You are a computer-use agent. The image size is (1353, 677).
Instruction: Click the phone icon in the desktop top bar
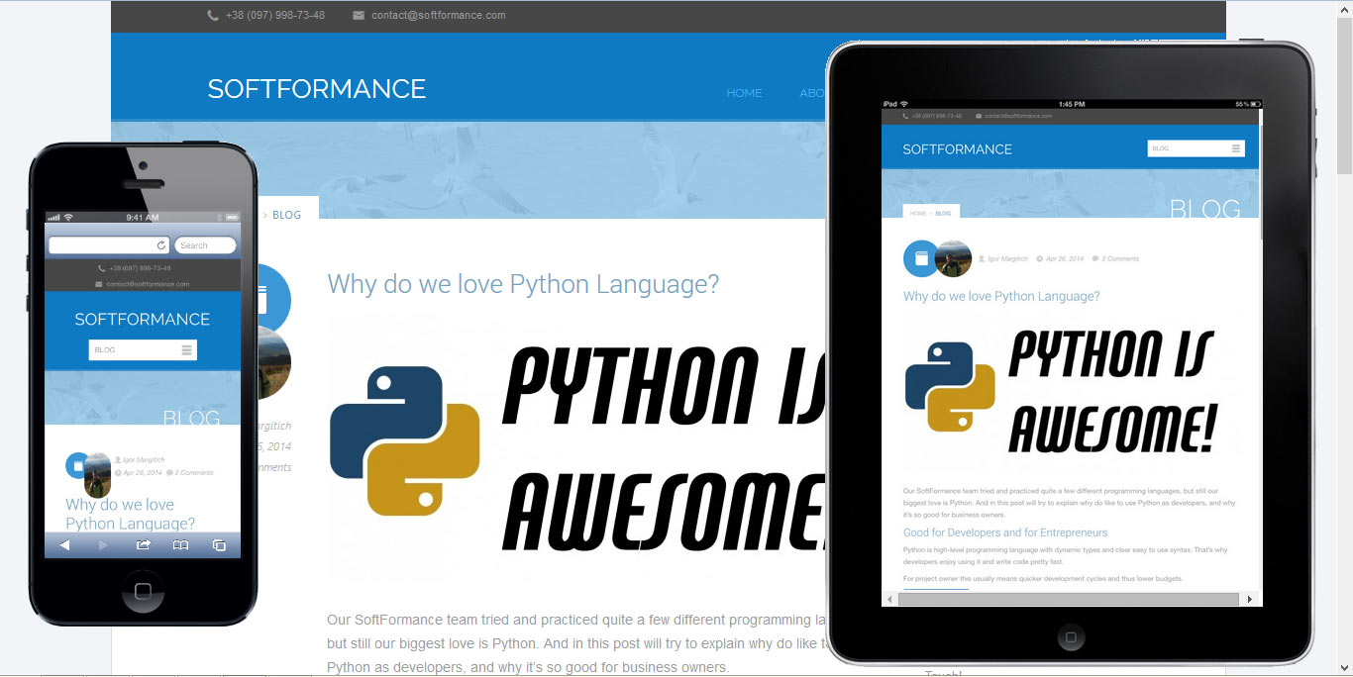[212, 15]
